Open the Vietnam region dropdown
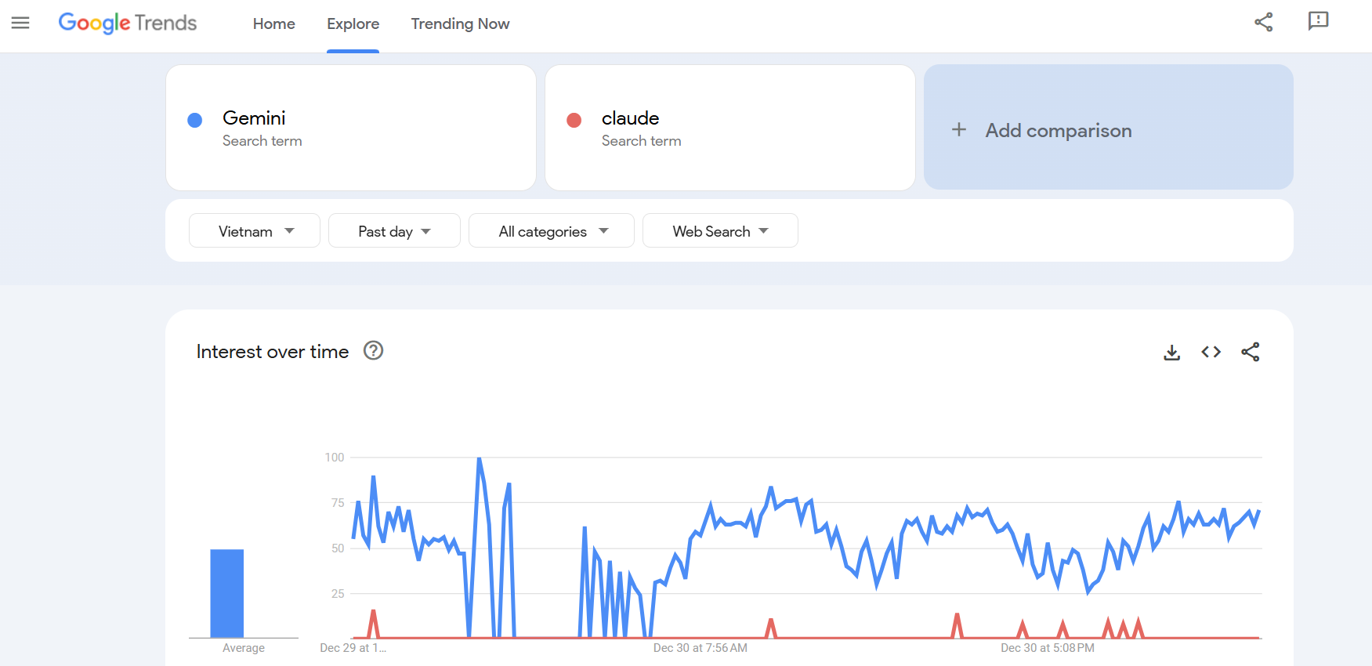This screenshot has height=666, width=1372. 254,230
